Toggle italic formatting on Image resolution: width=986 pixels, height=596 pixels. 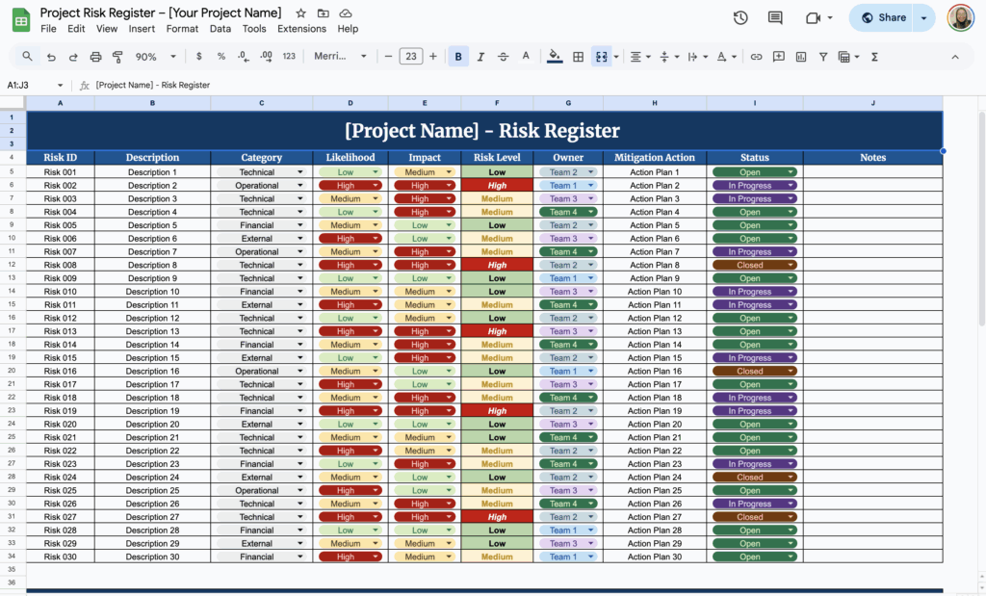(x=480, y=56)
